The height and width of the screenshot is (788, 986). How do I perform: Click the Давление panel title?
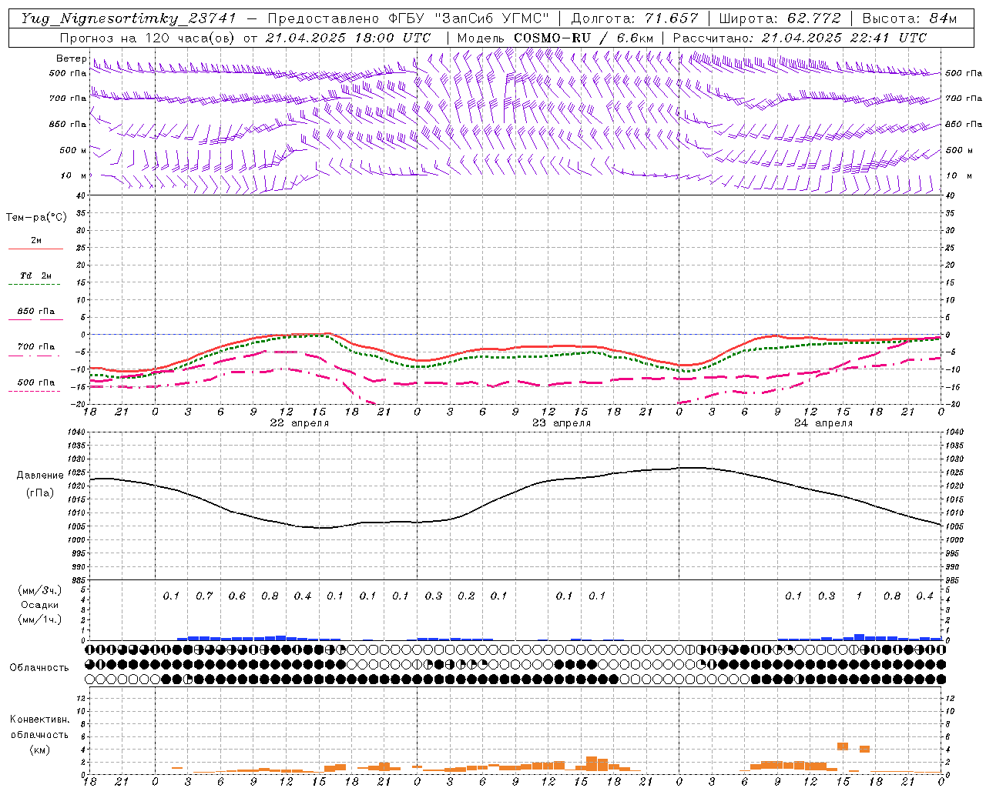[x=40, y=476]
